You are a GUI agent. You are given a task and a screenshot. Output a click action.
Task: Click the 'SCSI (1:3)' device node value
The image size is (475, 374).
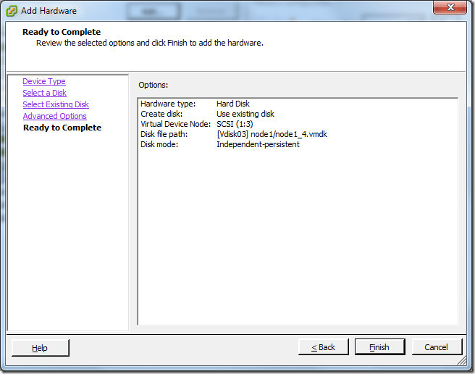pos(235,124)
